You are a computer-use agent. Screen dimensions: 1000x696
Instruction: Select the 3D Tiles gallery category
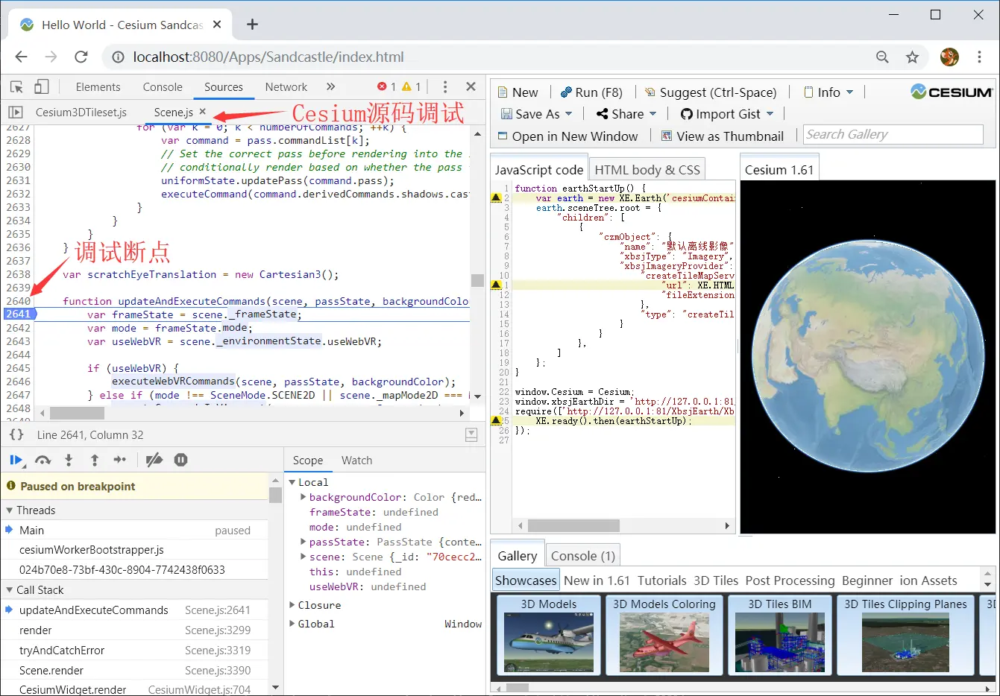pos(716,580)
